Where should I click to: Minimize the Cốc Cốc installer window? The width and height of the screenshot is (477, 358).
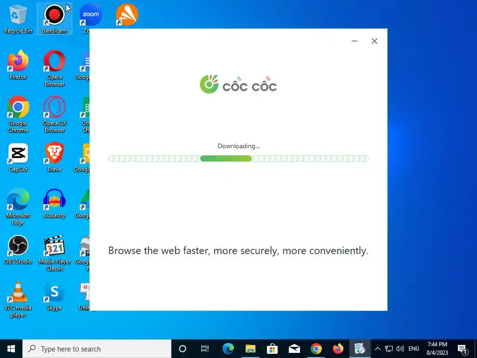354,41
